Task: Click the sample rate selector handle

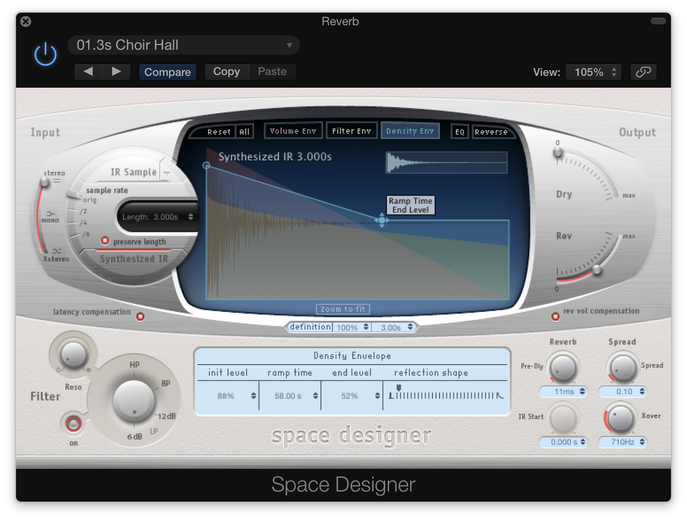Action: (74, 195)
